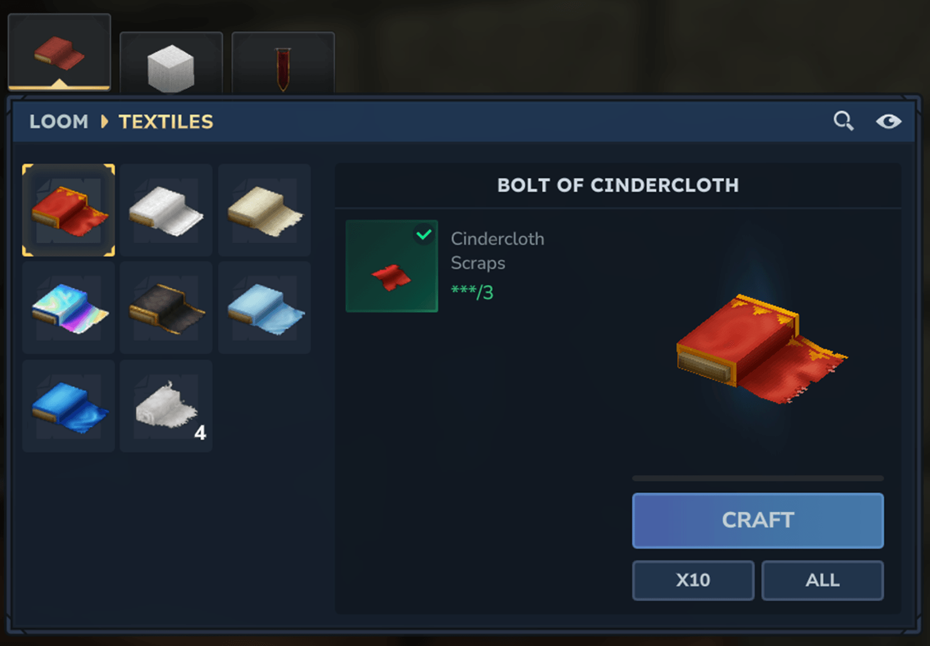Screen dimensions: 930x646
Task: Choose the deep blue cloth bolt recipe
Action: (x=69, y=406)
